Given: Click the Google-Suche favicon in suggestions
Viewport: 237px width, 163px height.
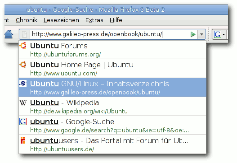Looking at the screenshot, I should click(23, 121).
